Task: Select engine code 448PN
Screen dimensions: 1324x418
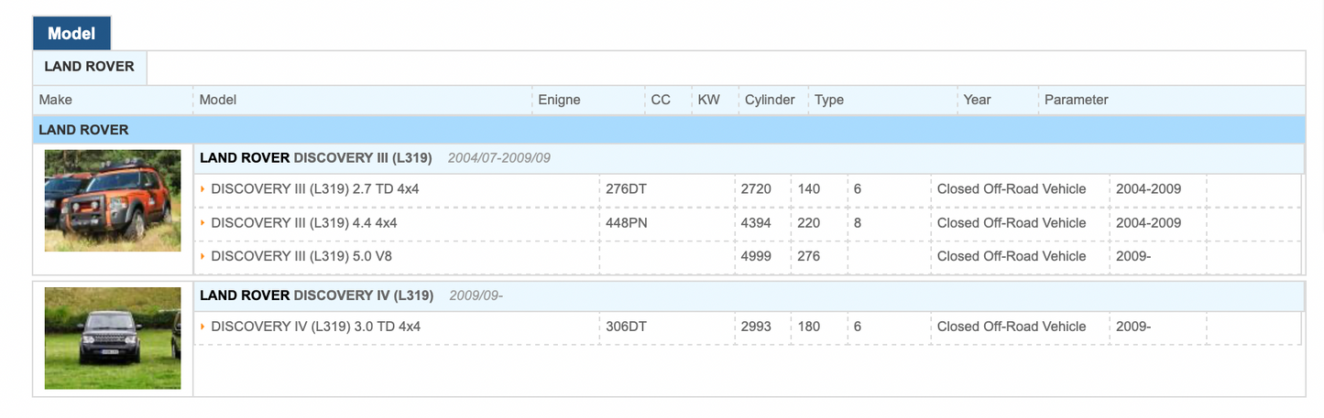Action: click(627, 222)
